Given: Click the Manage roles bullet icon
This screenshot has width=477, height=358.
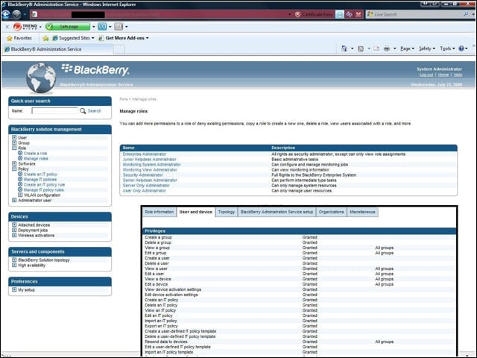Looking at the screenshot, I should click(x=20, y=158).
